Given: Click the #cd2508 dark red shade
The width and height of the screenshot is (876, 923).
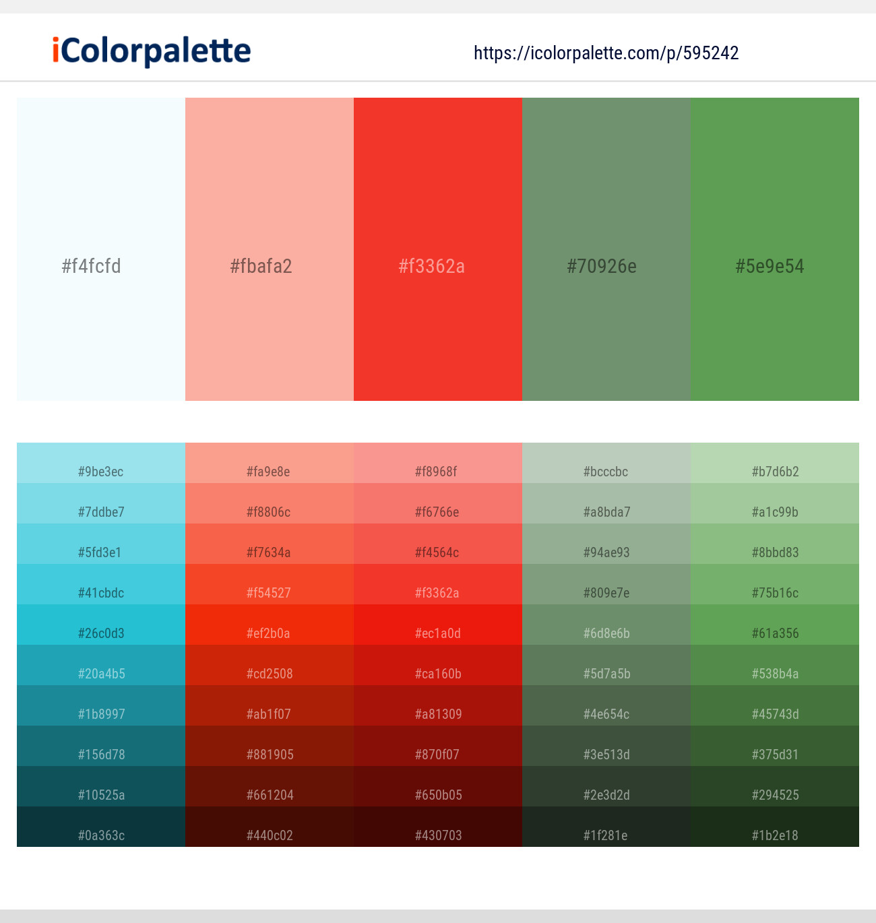Looking at the screenshot, I should (270, 665).
